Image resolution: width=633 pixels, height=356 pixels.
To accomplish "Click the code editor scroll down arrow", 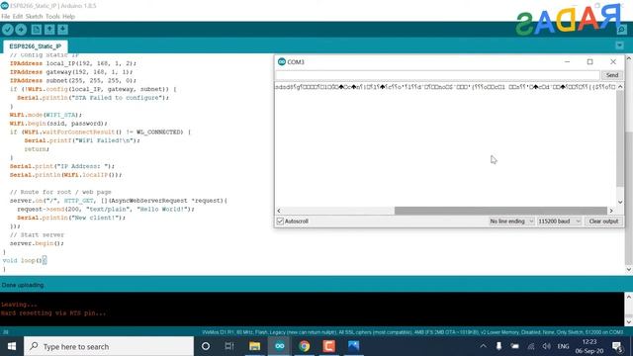I will click(x=629, y=270).
